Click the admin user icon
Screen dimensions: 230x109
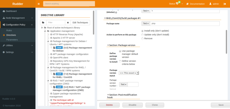210,4
